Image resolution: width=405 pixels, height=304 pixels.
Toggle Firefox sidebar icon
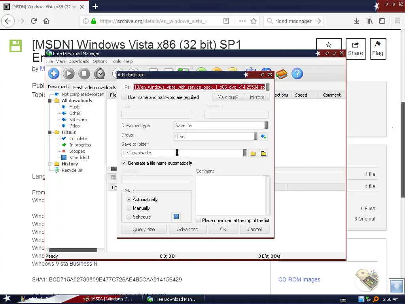382,21
